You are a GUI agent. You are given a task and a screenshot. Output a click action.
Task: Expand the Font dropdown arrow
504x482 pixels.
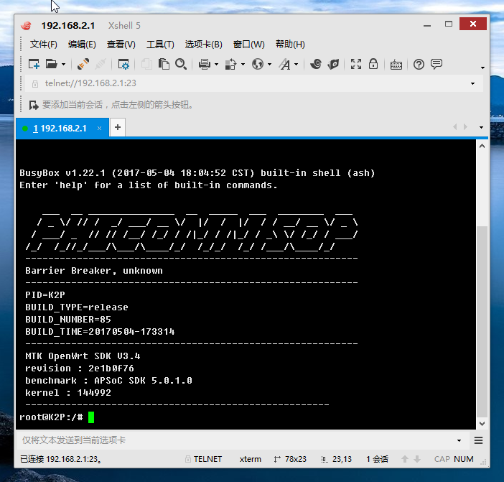click(x=296, y=65)
